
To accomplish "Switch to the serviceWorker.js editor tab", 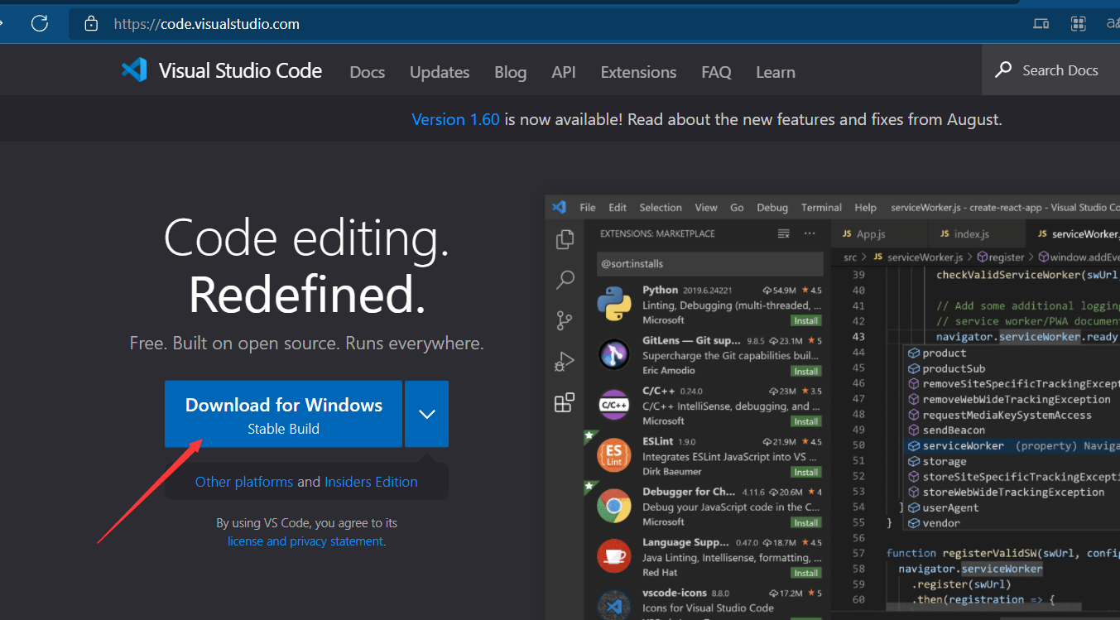I will 1074,234.
